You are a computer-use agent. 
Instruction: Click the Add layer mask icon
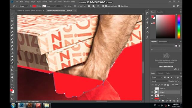pos(163,101)
